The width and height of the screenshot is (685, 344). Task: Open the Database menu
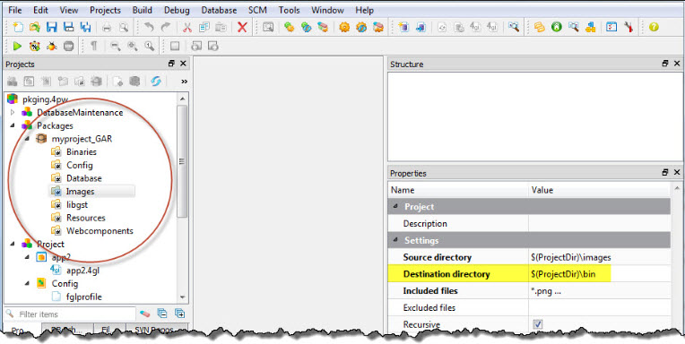pos(219,10)
